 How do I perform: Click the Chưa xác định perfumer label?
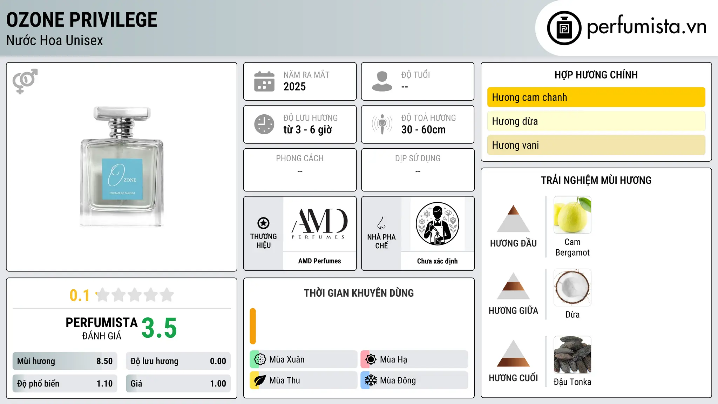437,261
